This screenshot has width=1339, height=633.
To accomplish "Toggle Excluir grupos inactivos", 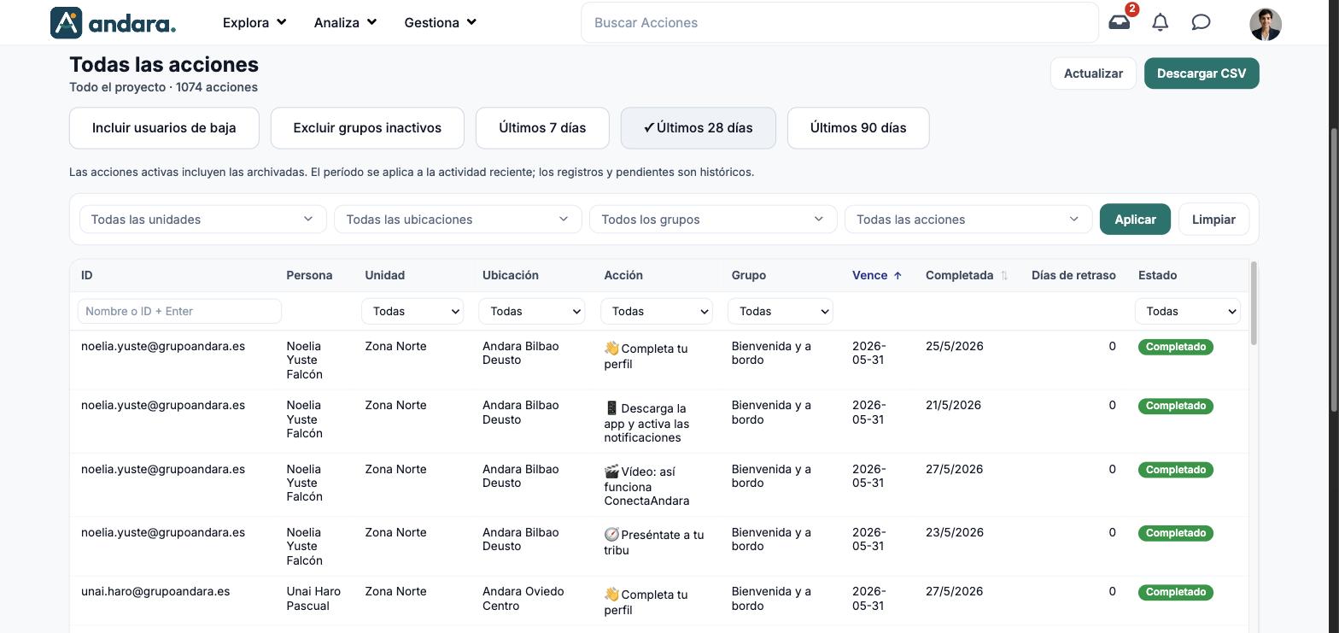I will [367, 128].
